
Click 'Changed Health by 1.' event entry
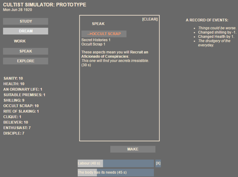coord(216,37)
